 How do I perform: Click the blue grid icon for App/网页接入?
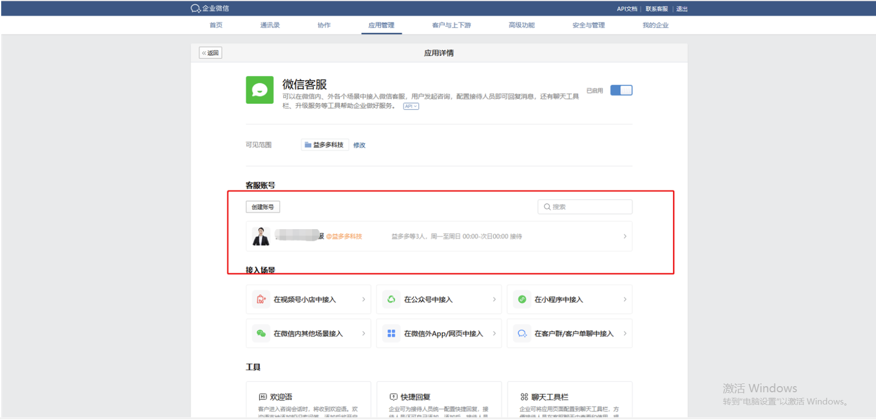(391, 333)
